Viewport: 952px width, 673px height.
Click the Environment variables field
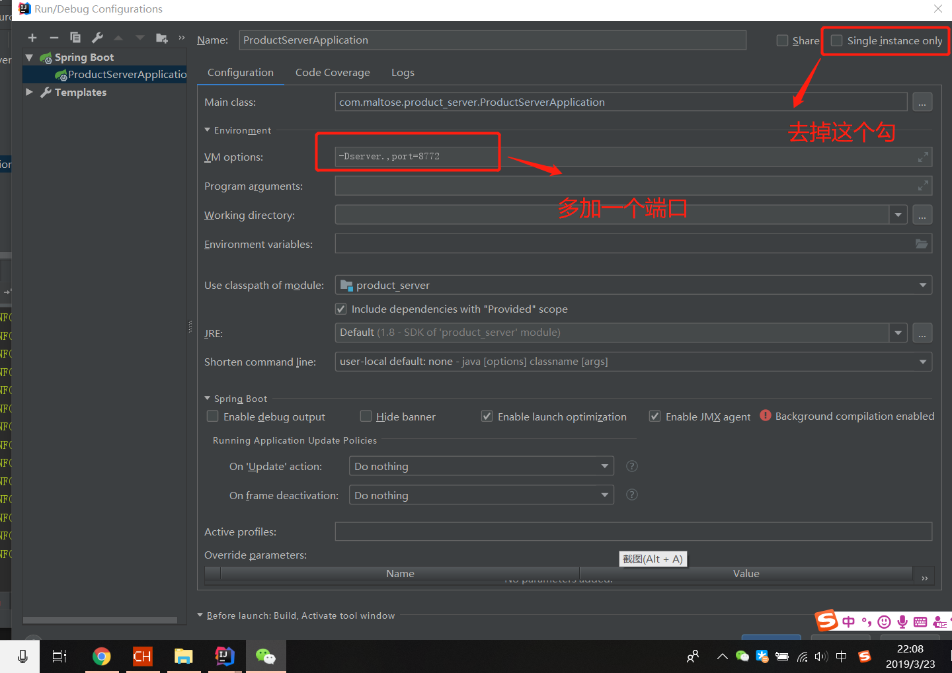(x=633, y=244)
